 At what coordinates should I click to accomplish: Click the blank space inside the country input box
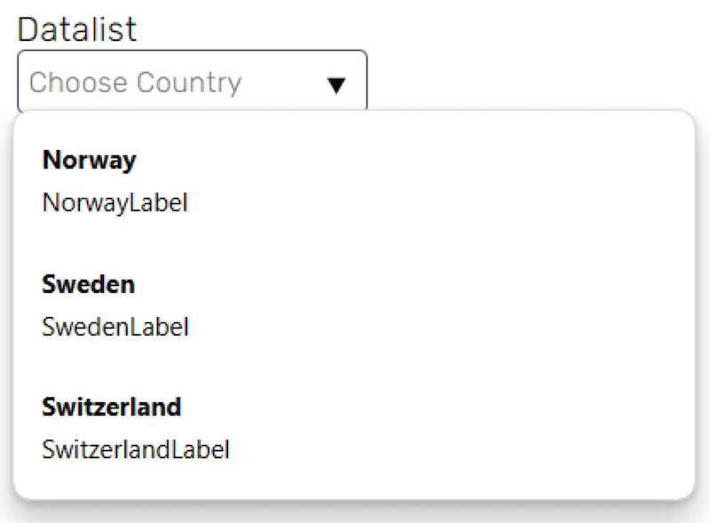(283, 83)
